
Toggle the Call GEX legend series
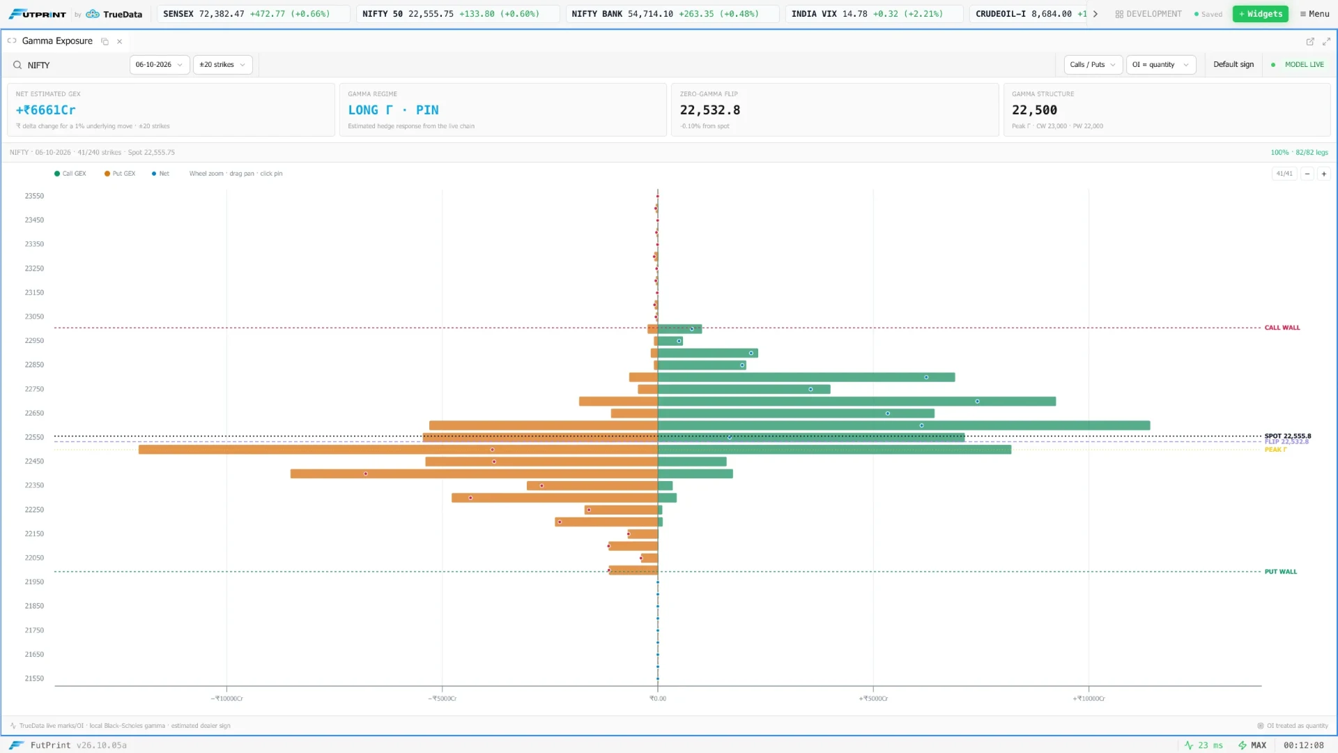(x=70, y=174)
